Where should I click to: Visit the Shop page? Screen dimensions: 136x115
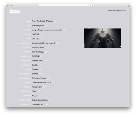(124, 11)
